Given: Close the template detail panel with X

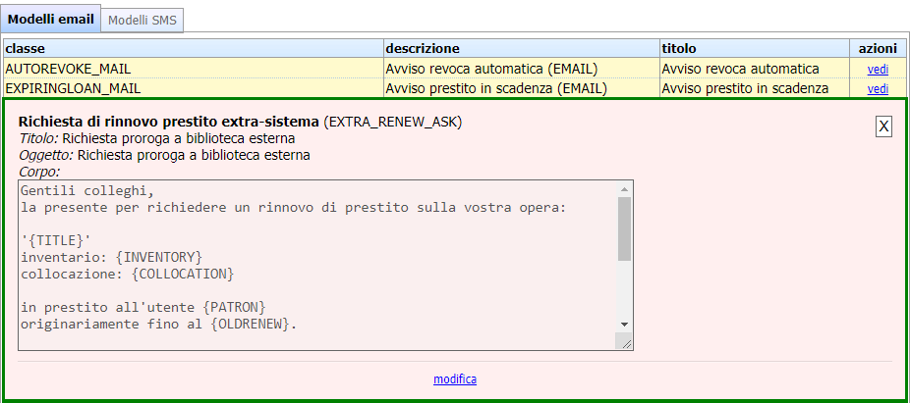Looking at the screenshot, I should tap(883, 126).
